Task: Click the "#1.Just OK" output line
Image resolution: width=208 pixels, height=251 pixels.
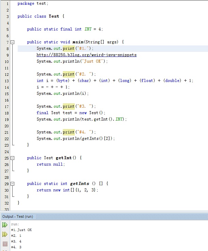Action: (x=21, y=230)
